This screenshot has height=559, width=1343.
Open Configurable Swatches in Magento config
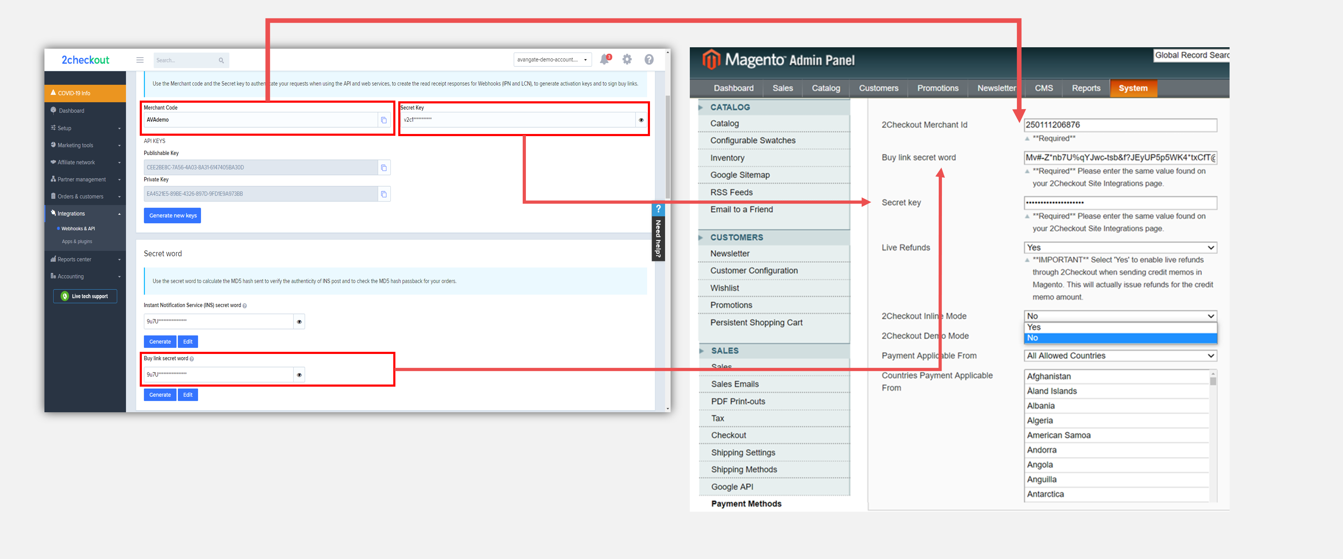pyautogui.click(x=753, y=141)
